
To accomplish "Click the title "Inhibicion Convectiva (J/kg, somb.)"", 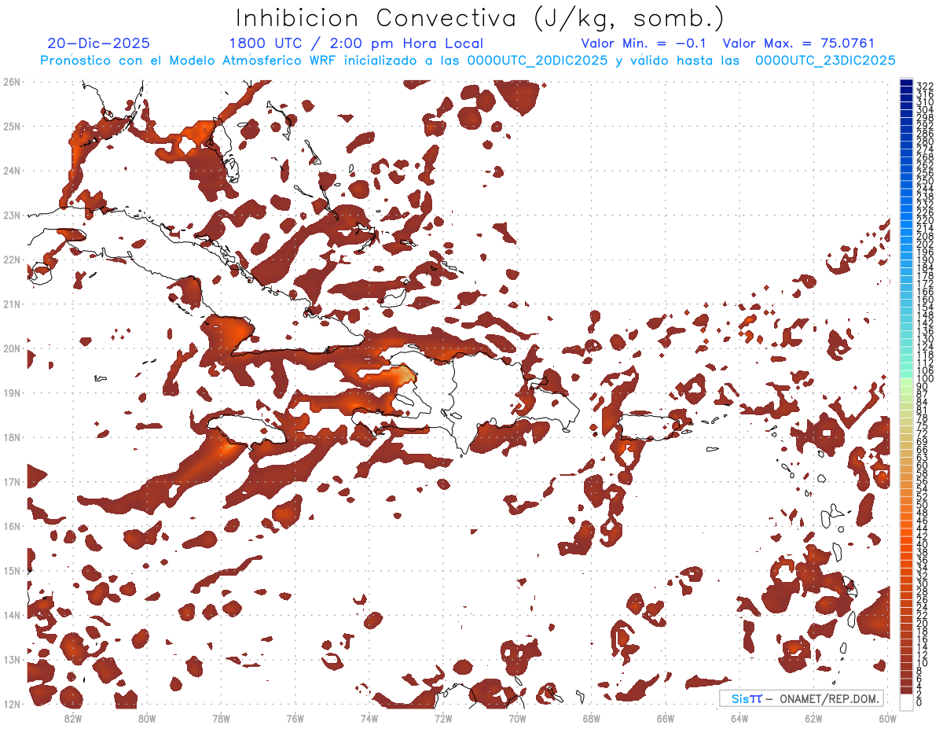I will (480, 18).
